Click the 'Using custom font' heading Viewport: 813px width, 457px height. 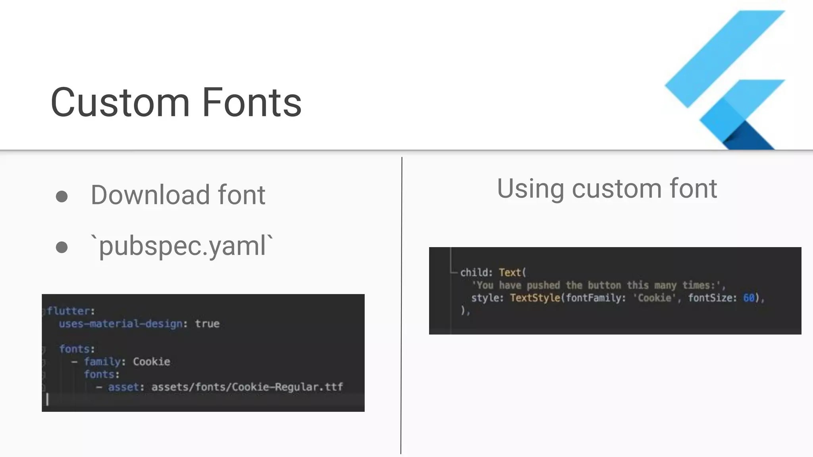[x=607, y=188]
